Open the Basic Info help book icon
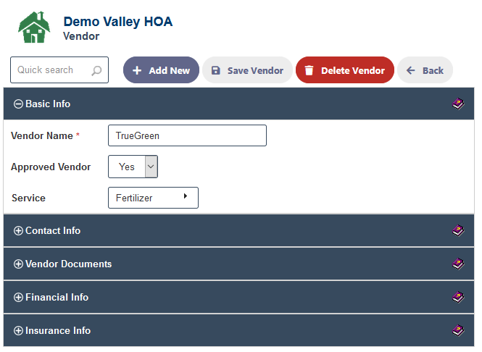This screenshot has height=352, width=482. [x=458, y=104]
